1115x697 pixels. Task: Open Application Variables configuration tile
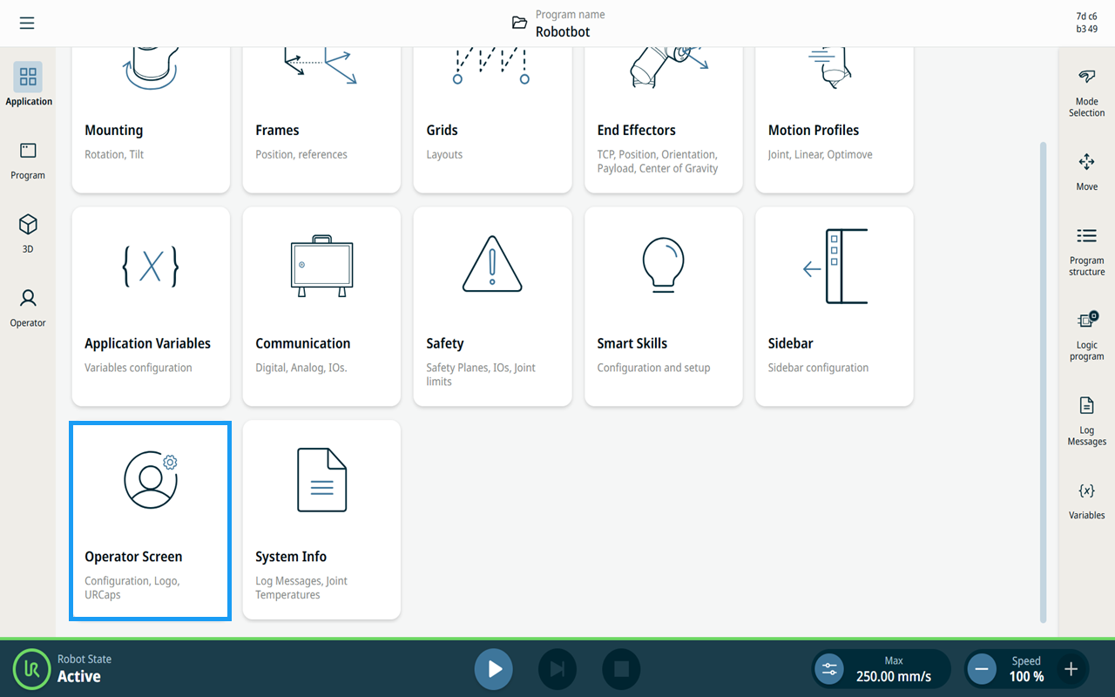pyautogui.click(x=151, y=307)
